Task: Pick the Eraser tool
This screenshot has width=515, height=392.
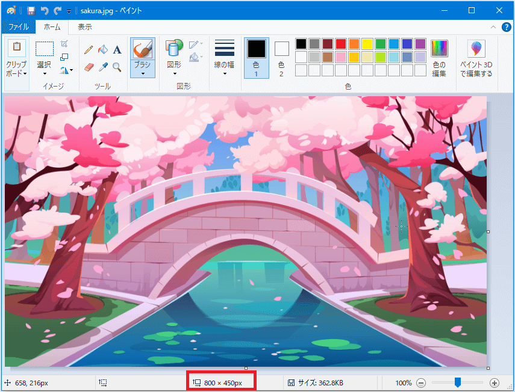Action: coord(89,67)
